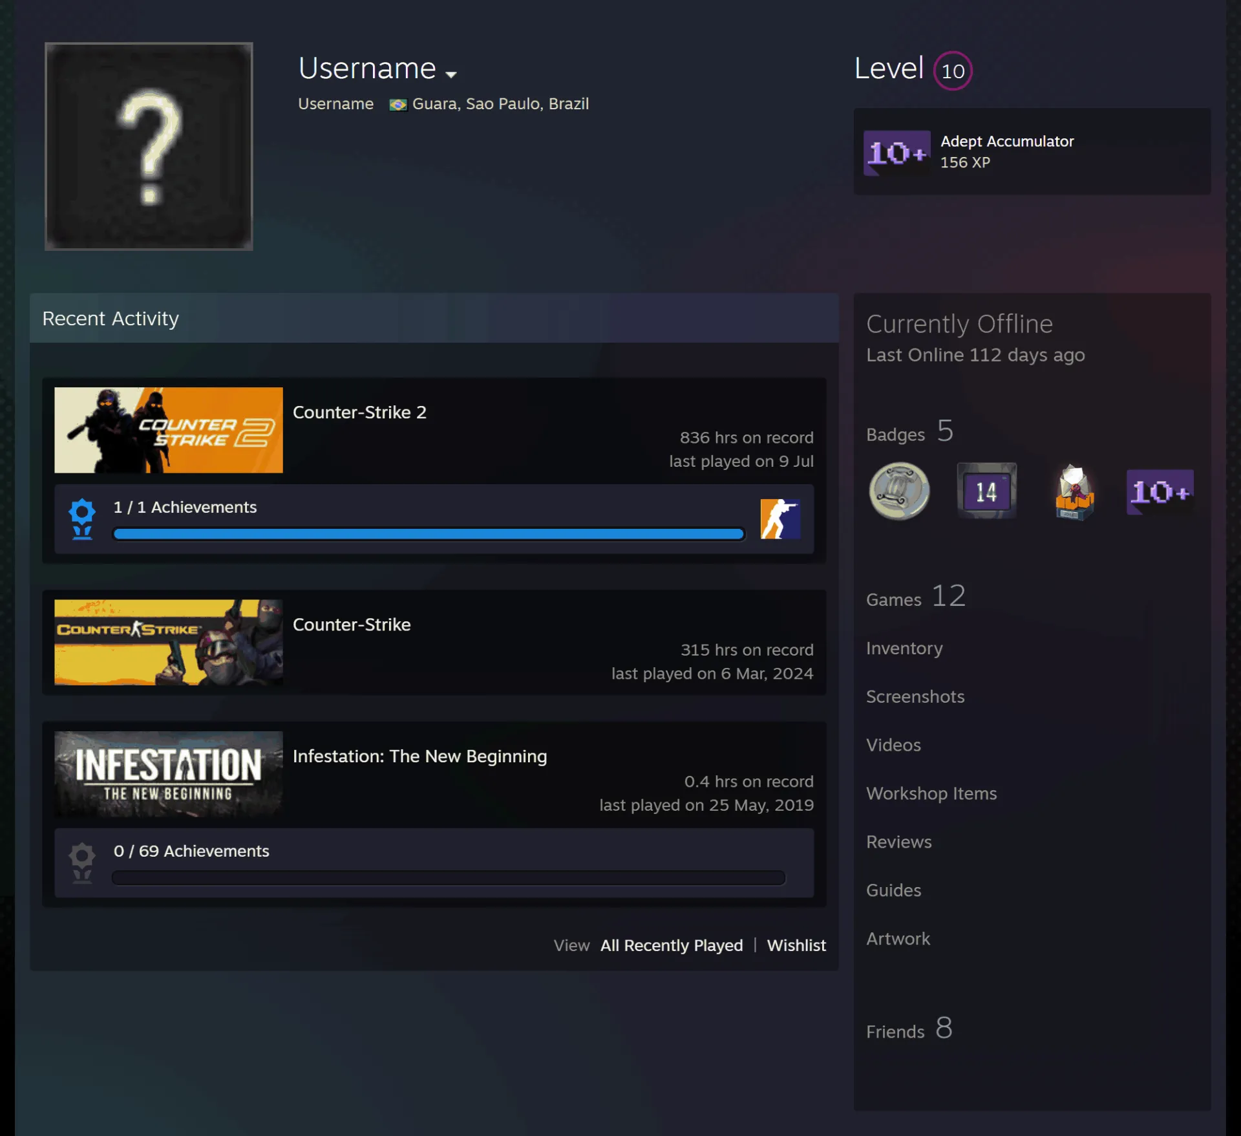Open the Infestation: The New Beginning banner
Screen dimensions: 1241x1136
[x=169, y=774]
